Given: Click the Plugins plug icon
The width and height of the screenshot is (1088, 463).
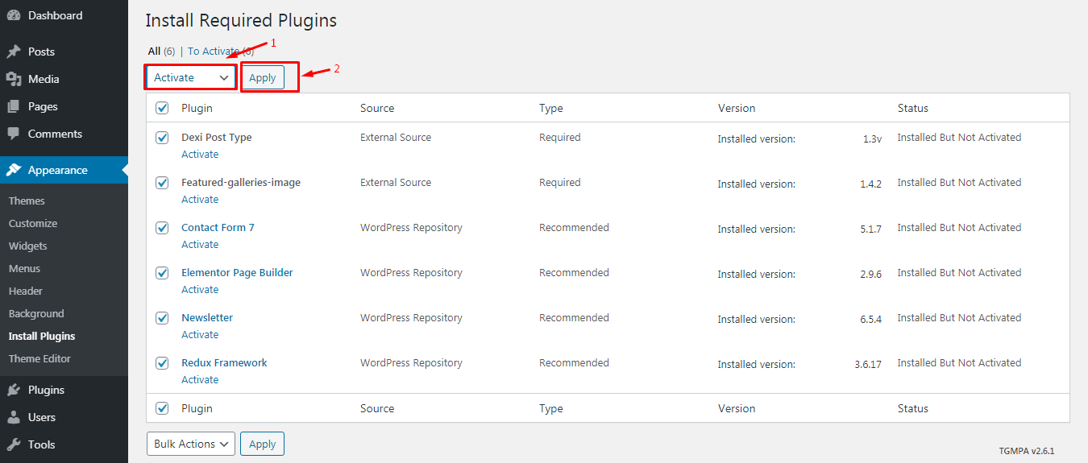Looking at the screenshot, I should pyautogui.click(x=14, y=390).
